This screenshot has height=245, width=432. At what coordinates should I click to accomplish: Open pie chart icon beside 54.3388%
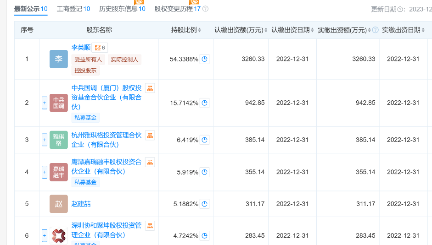tap(204, 59)
